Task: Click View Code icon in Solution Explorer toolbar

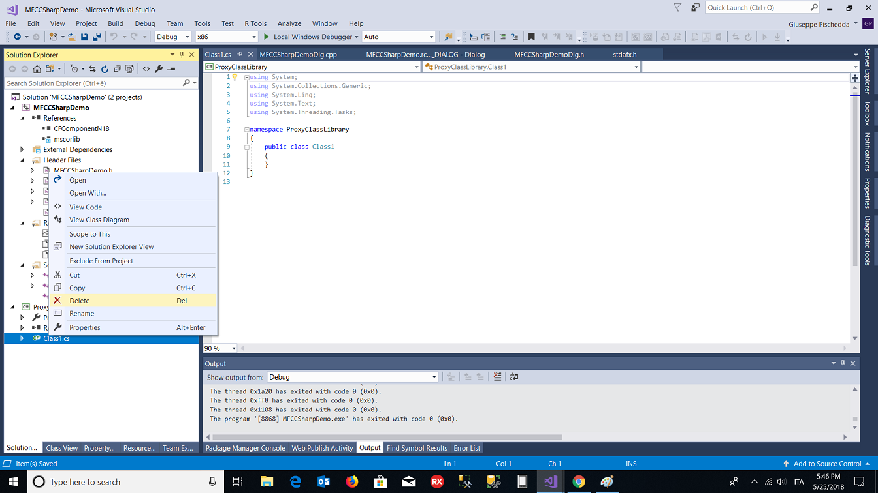Action: [x=146, y=69]
